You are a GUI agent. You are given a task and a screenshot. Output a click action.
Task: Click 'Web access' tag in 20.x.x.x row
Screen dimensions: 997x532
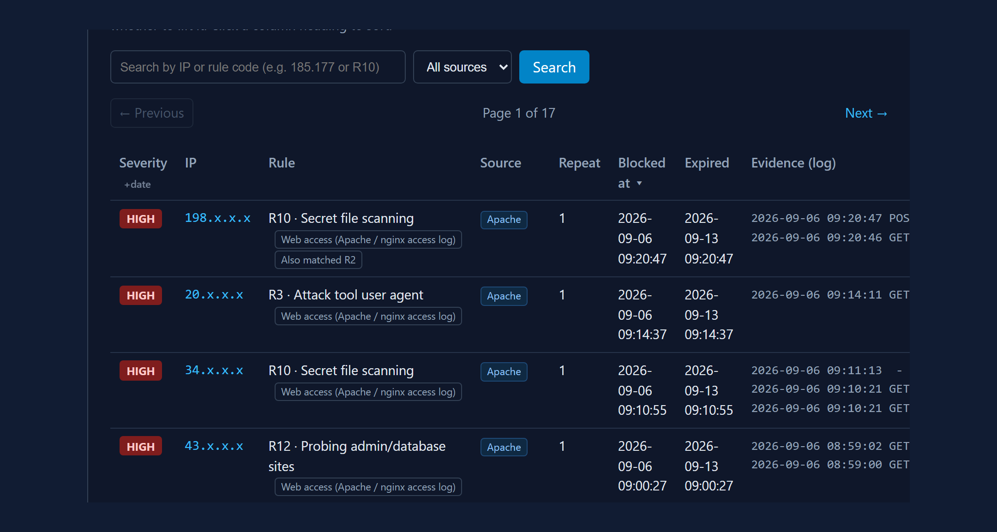tap(368, 316)
